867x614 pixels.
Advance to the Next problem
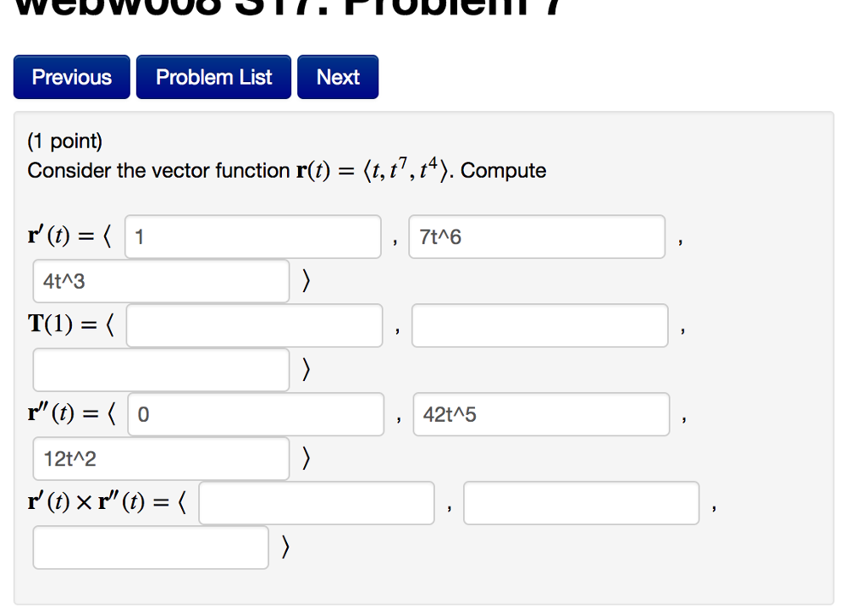click(337, 76)
